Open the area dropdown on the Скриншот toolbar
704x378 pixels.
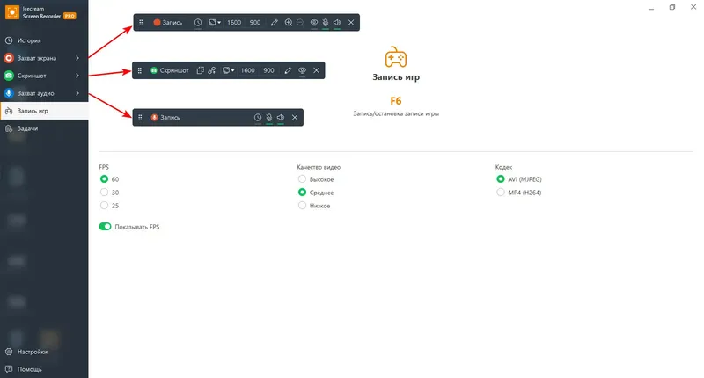(x=229, y=70)
